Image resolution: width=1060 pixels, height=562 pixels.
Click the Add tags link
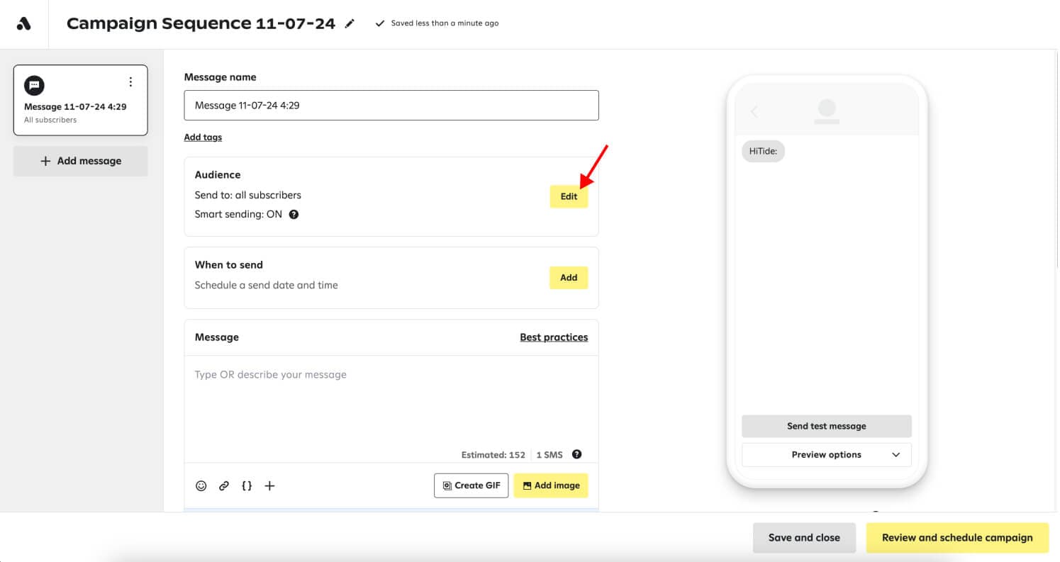pos(203,137)
